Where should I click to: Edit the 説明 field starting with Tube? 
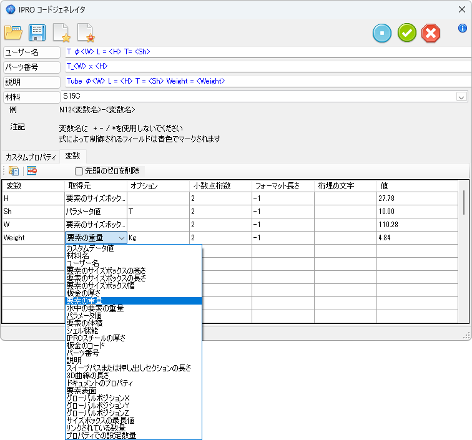[x=268, y=81]
